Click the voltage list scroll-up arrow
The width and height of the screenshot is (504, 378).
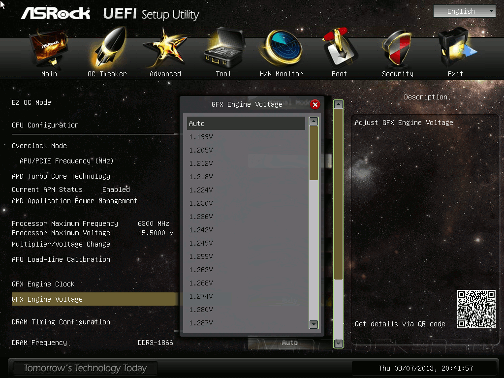(314, 121)
